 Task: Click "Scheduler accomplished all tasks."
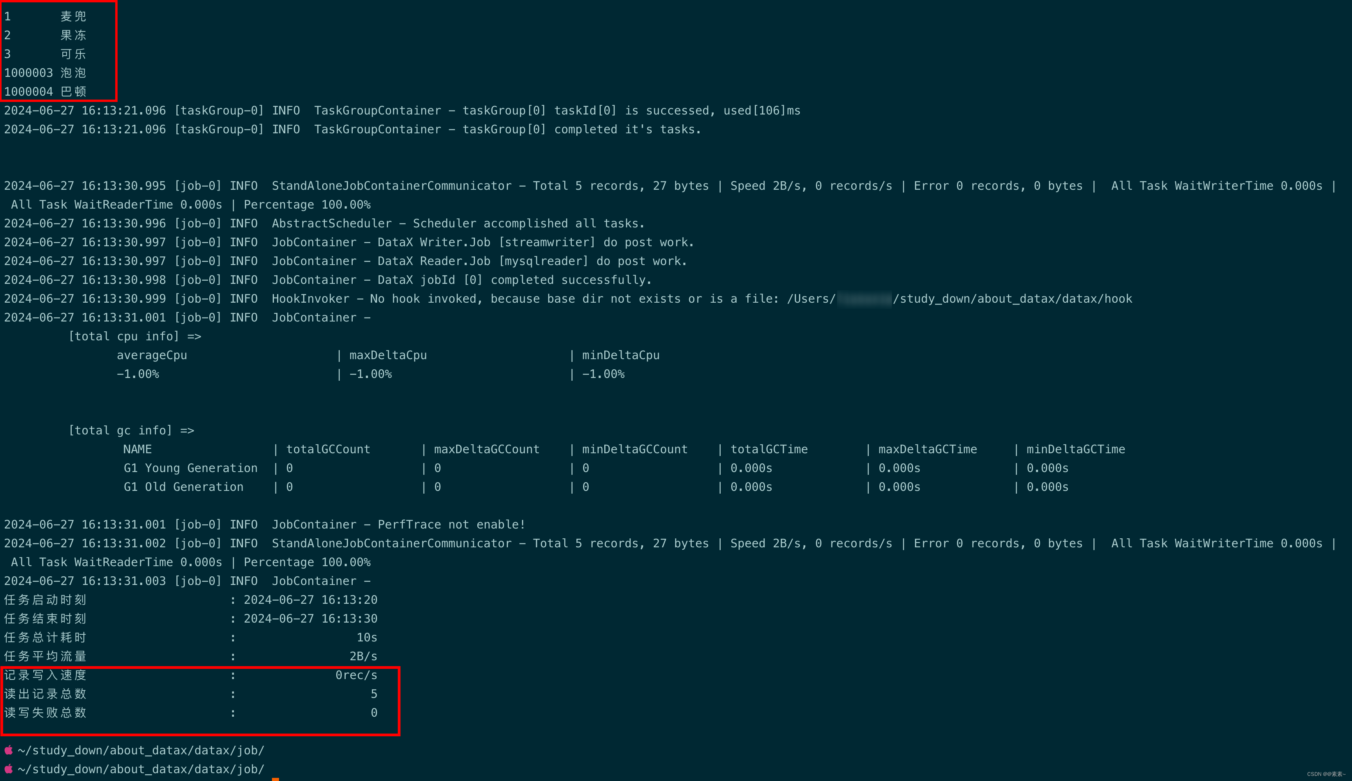529,223
